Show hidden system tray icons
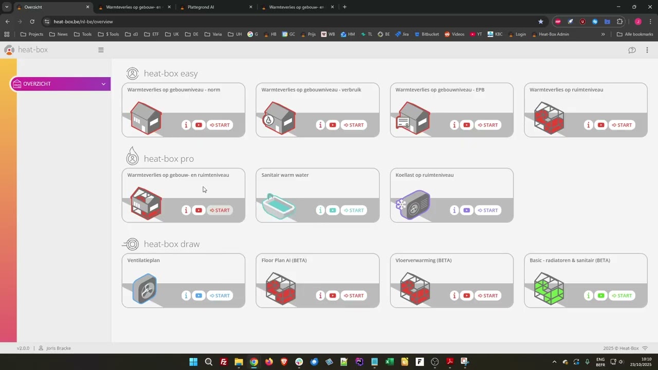The height and width of the screenshot is (370, 658). (554, 362)
